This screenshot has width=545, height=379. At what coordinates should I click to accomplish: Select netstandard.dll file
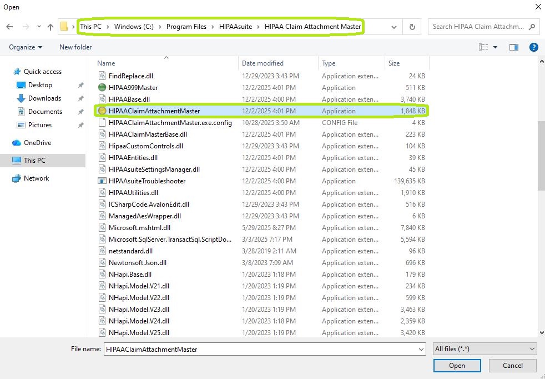pyautogui.click(x=130, y=251)
